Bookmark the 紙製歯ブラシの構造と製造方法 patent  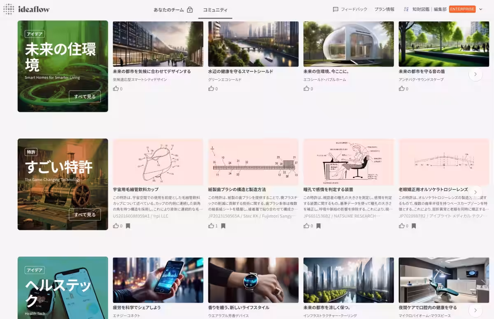click(x=223, y=226)
